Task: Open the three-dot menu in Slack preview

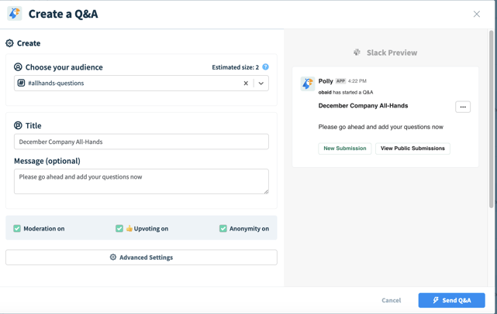Action: click(x=463, y=107)
